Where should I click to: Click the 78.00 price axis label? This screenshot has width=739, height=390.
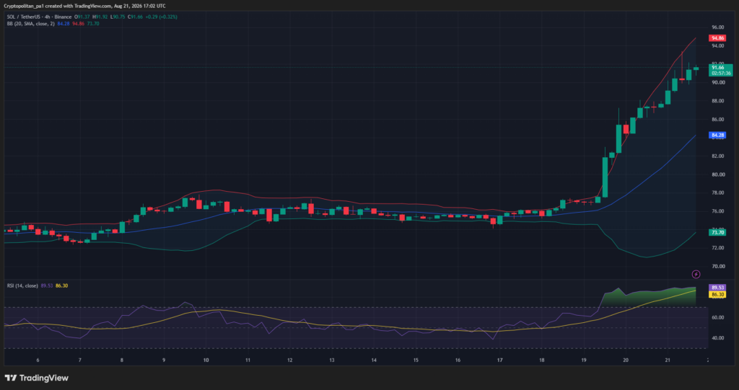tap(718, 192)
